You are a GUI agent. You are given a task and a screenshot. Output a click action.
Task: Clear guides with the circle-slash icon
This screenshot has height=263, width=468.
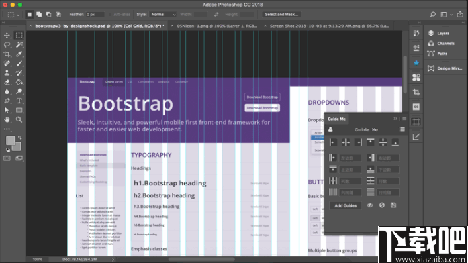382,205
